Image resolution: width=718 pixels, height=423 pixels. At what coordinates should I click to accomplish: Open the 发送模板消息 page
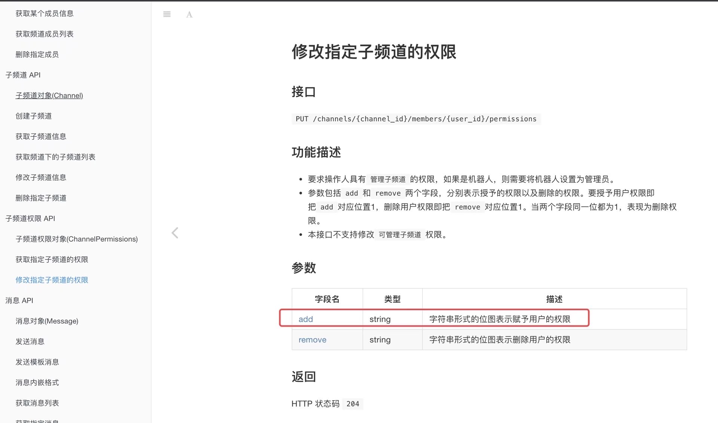click(37, 362)
